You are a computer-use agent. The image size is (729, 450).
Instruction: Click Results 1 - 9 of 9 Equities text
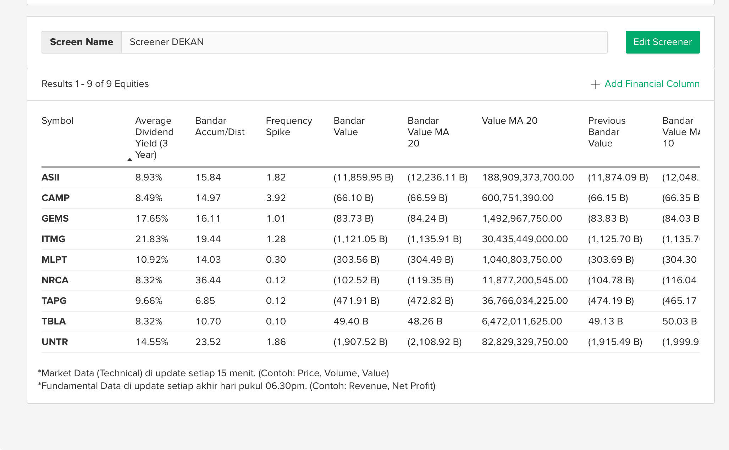click(x=95, y=84)
